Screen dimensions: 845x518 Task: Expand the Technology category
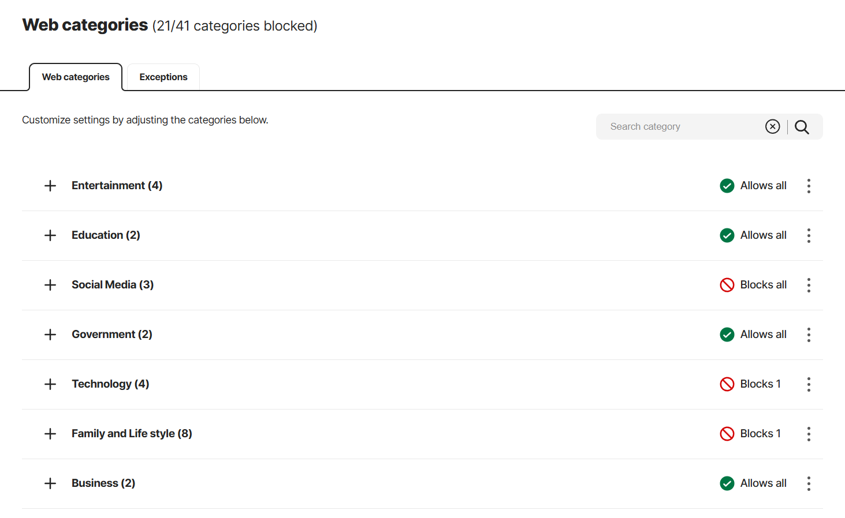pyautogui.click(x=50, y=384)
